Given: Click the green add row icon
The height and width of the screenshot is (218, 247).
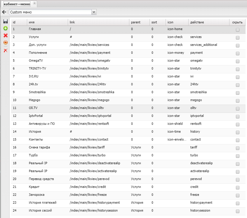Looking at the screenshot, I should [x=5, y=28].
